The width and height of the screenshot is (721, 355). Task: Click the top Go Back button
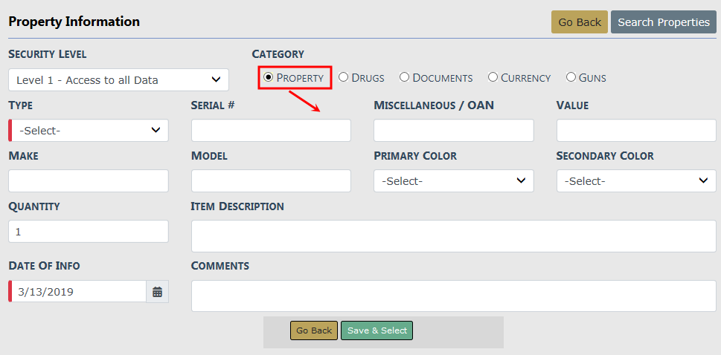pyautogui.click(x=579, y=22)
